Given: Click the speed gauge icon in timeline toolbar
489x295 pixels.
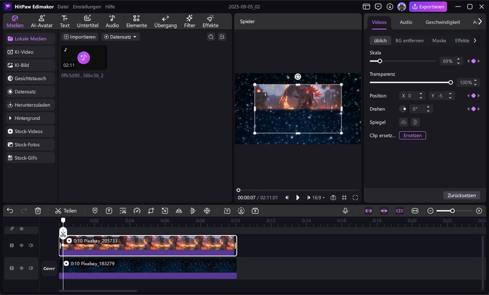Looking at the screenshot, I should pos(137,211).
